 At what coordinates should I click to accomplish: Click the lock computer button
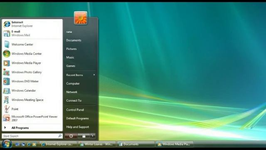[84, 136]
